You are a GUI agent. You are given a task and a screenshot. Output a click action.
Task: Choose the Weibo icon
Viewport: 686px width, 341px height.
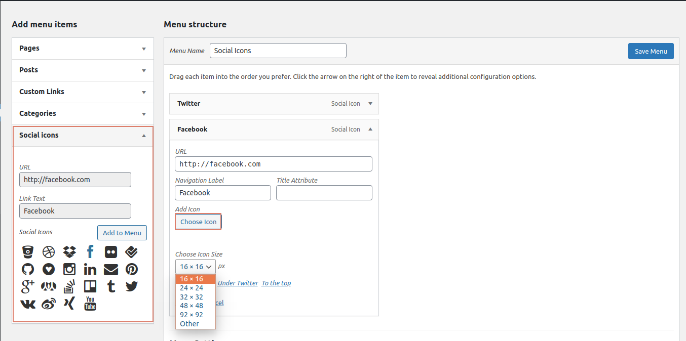click(x=49, y=304)
